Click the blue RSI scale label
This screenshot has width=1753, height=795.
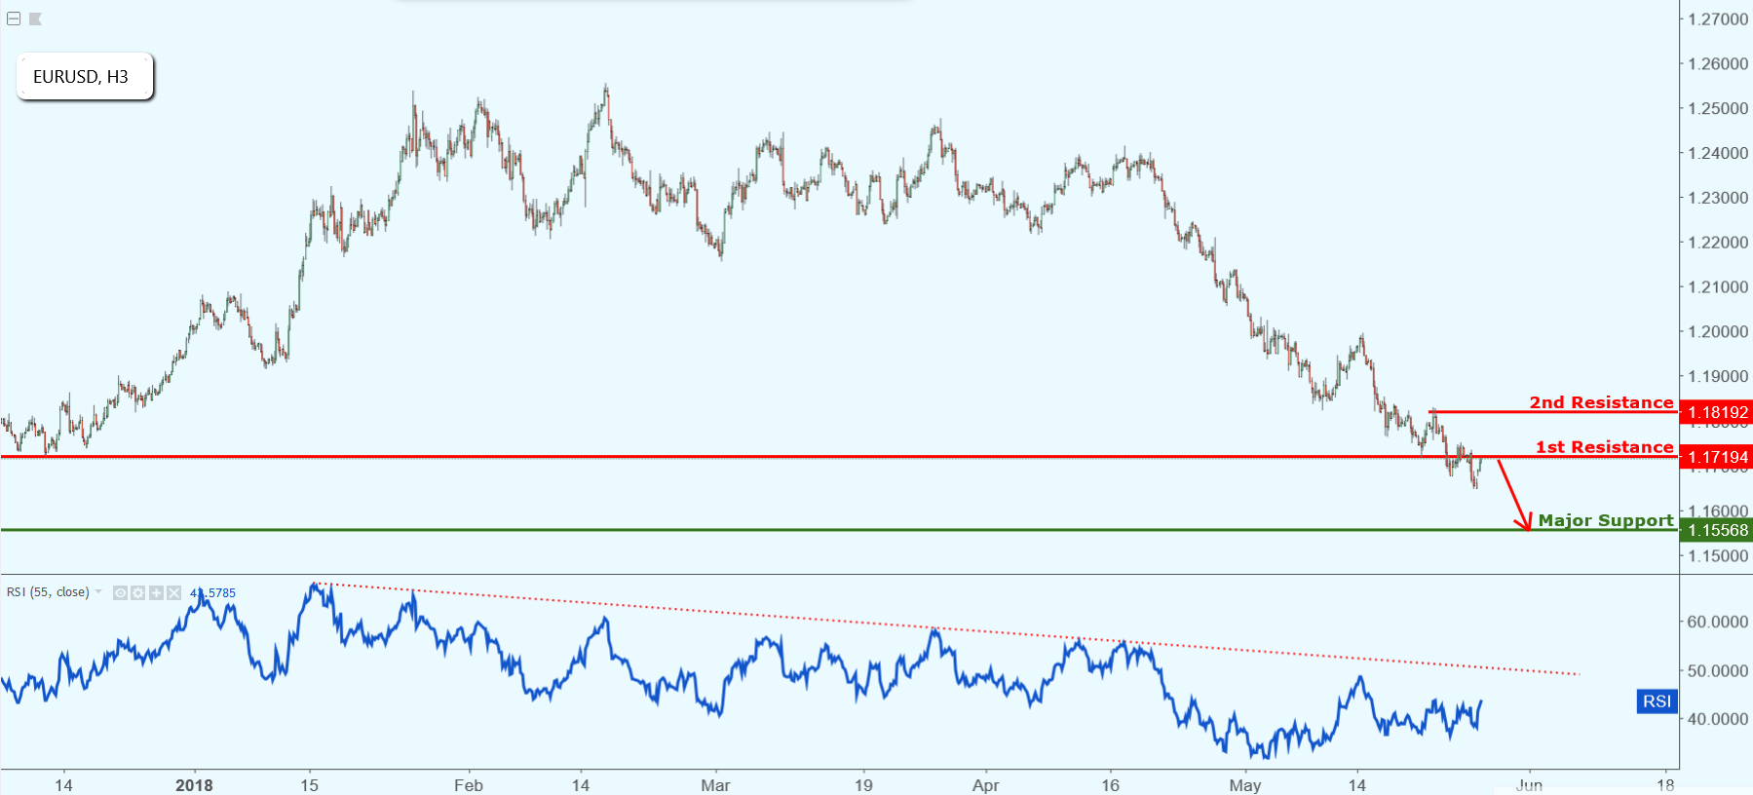1657,701
